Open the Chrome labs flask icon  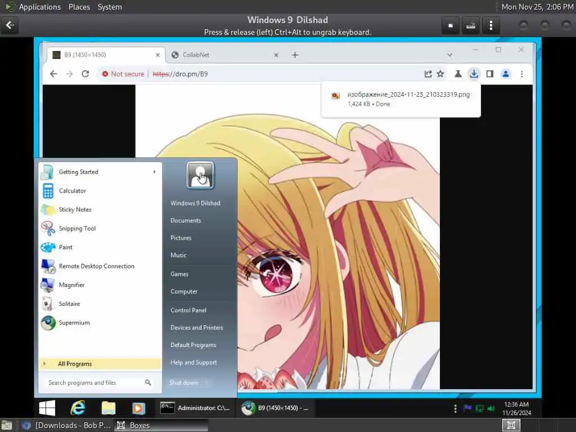point(458,74)
